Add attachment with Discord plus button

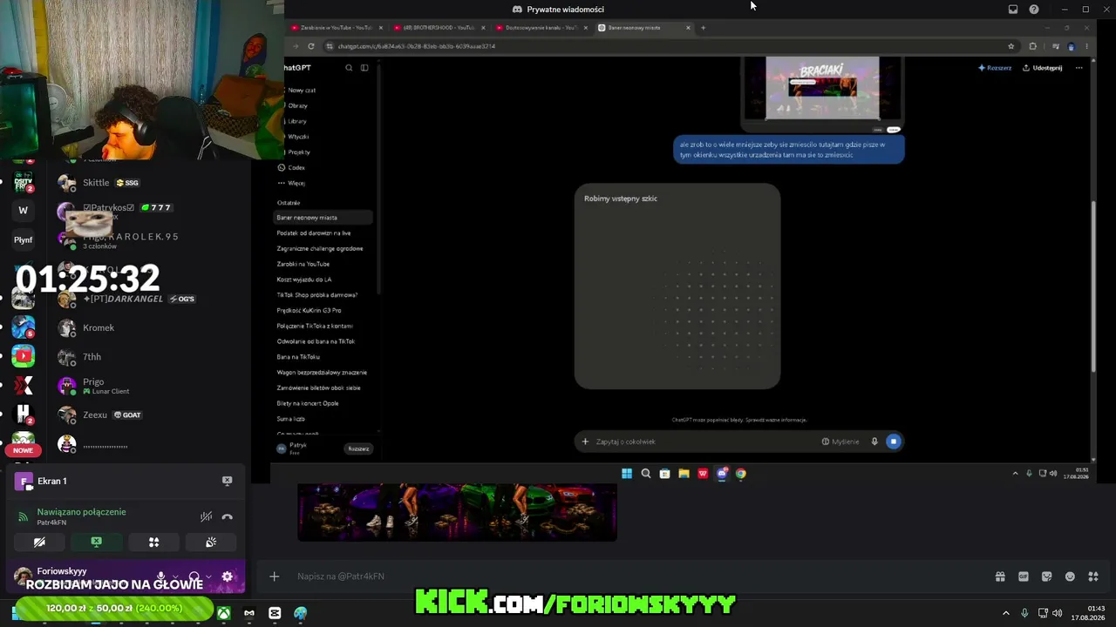tap(274, 576)
